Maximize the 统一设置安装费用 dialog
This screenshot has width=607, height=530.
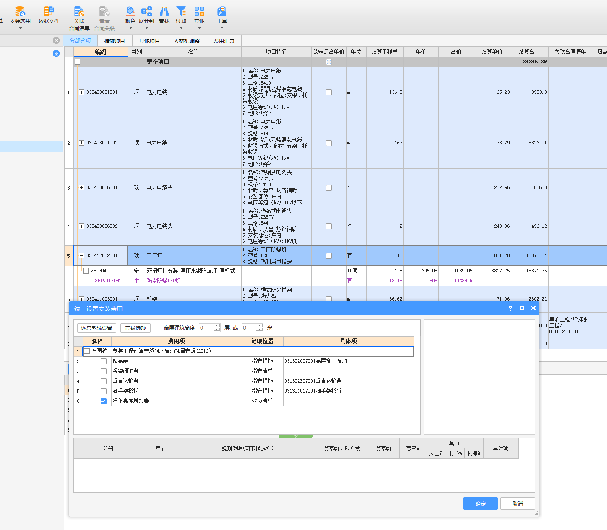tap(522, 308)
